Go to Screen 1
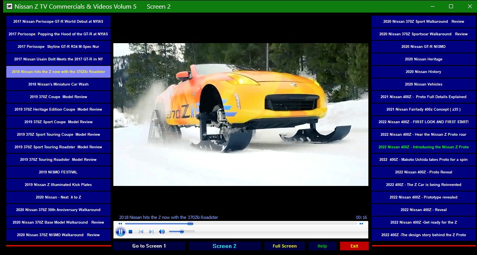The image size is (477, 255). (149, 246)
